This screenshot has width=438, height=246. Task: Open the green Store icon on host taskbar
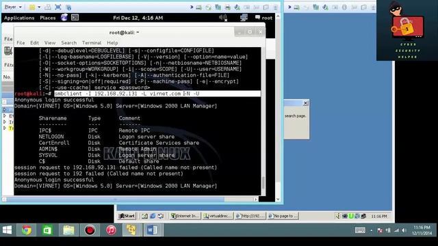[x=47, y=230]
